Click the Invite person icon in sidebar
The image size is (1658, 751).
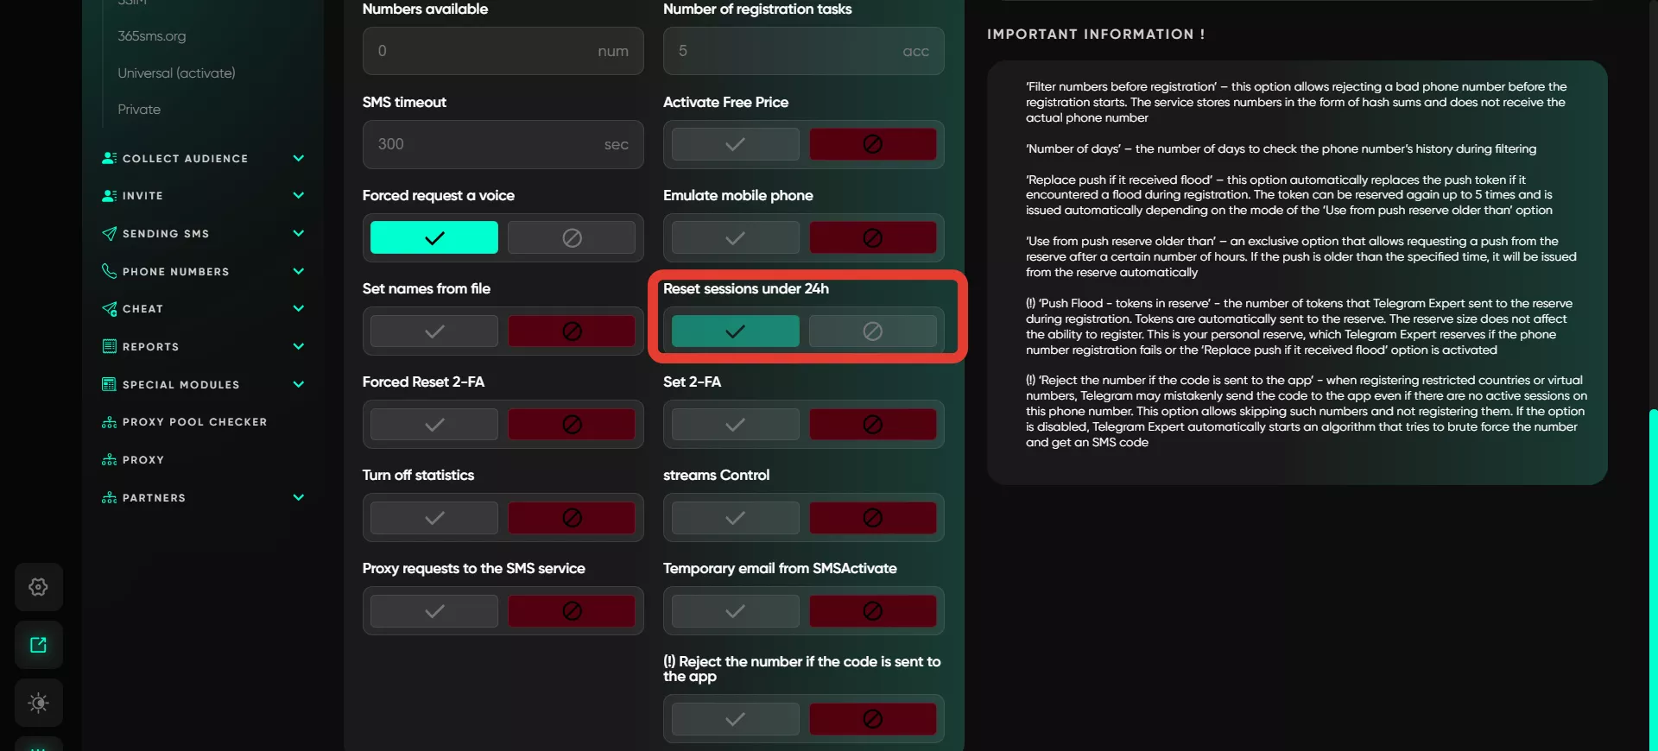pos(109,196)
